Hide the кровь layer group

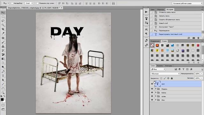[152, 96]
